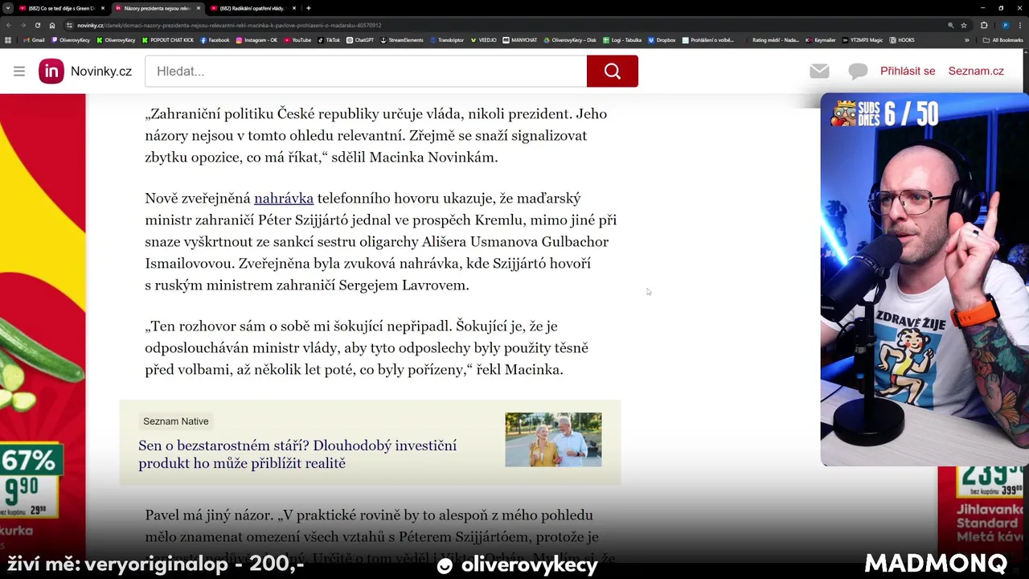This screenshot has height=579, width=1029.
Task: Follow the 'nahrávka' hyperlink in article
Action: [x=284, y=198]
